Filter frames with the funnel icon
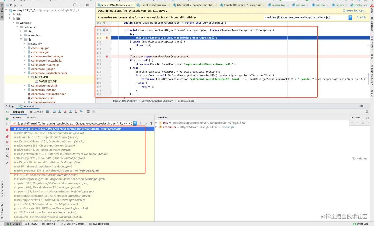 (x=151, y=123)
